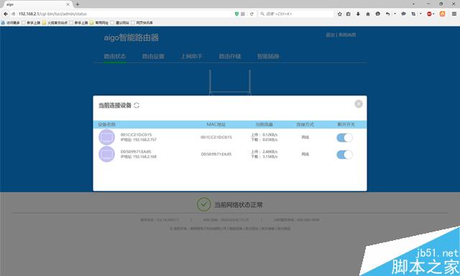
Task: Open the 访问最多 bookmark
Action: 11,22
